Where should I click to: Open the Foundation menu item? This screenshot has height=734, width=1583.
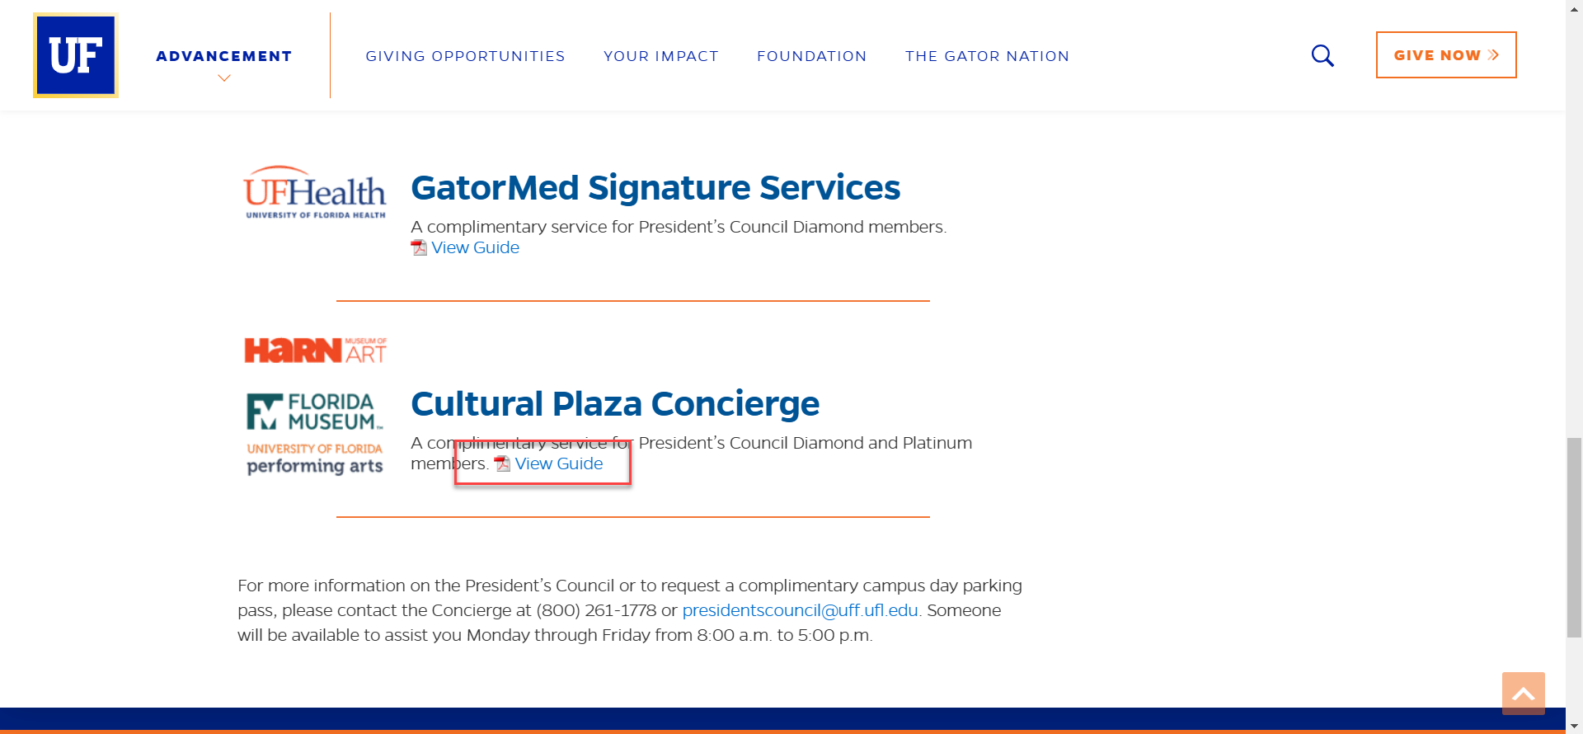(812, 56)
